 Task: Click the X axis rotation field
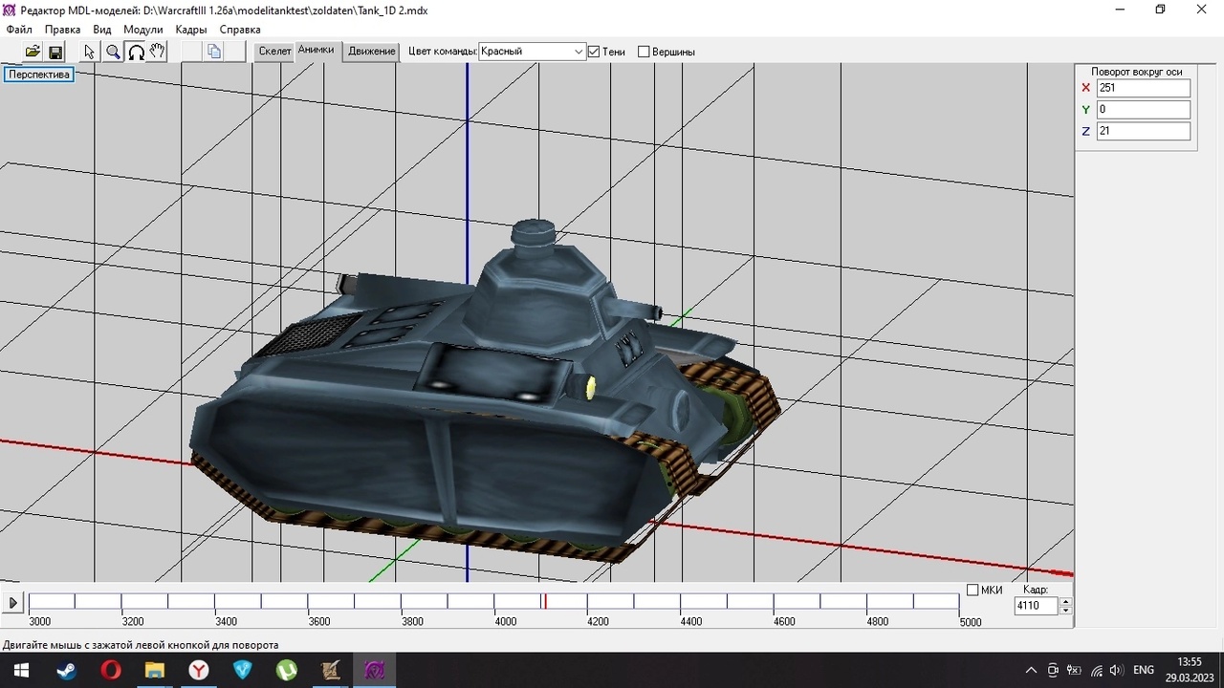pyautogui.click(x=1143, y=88)
